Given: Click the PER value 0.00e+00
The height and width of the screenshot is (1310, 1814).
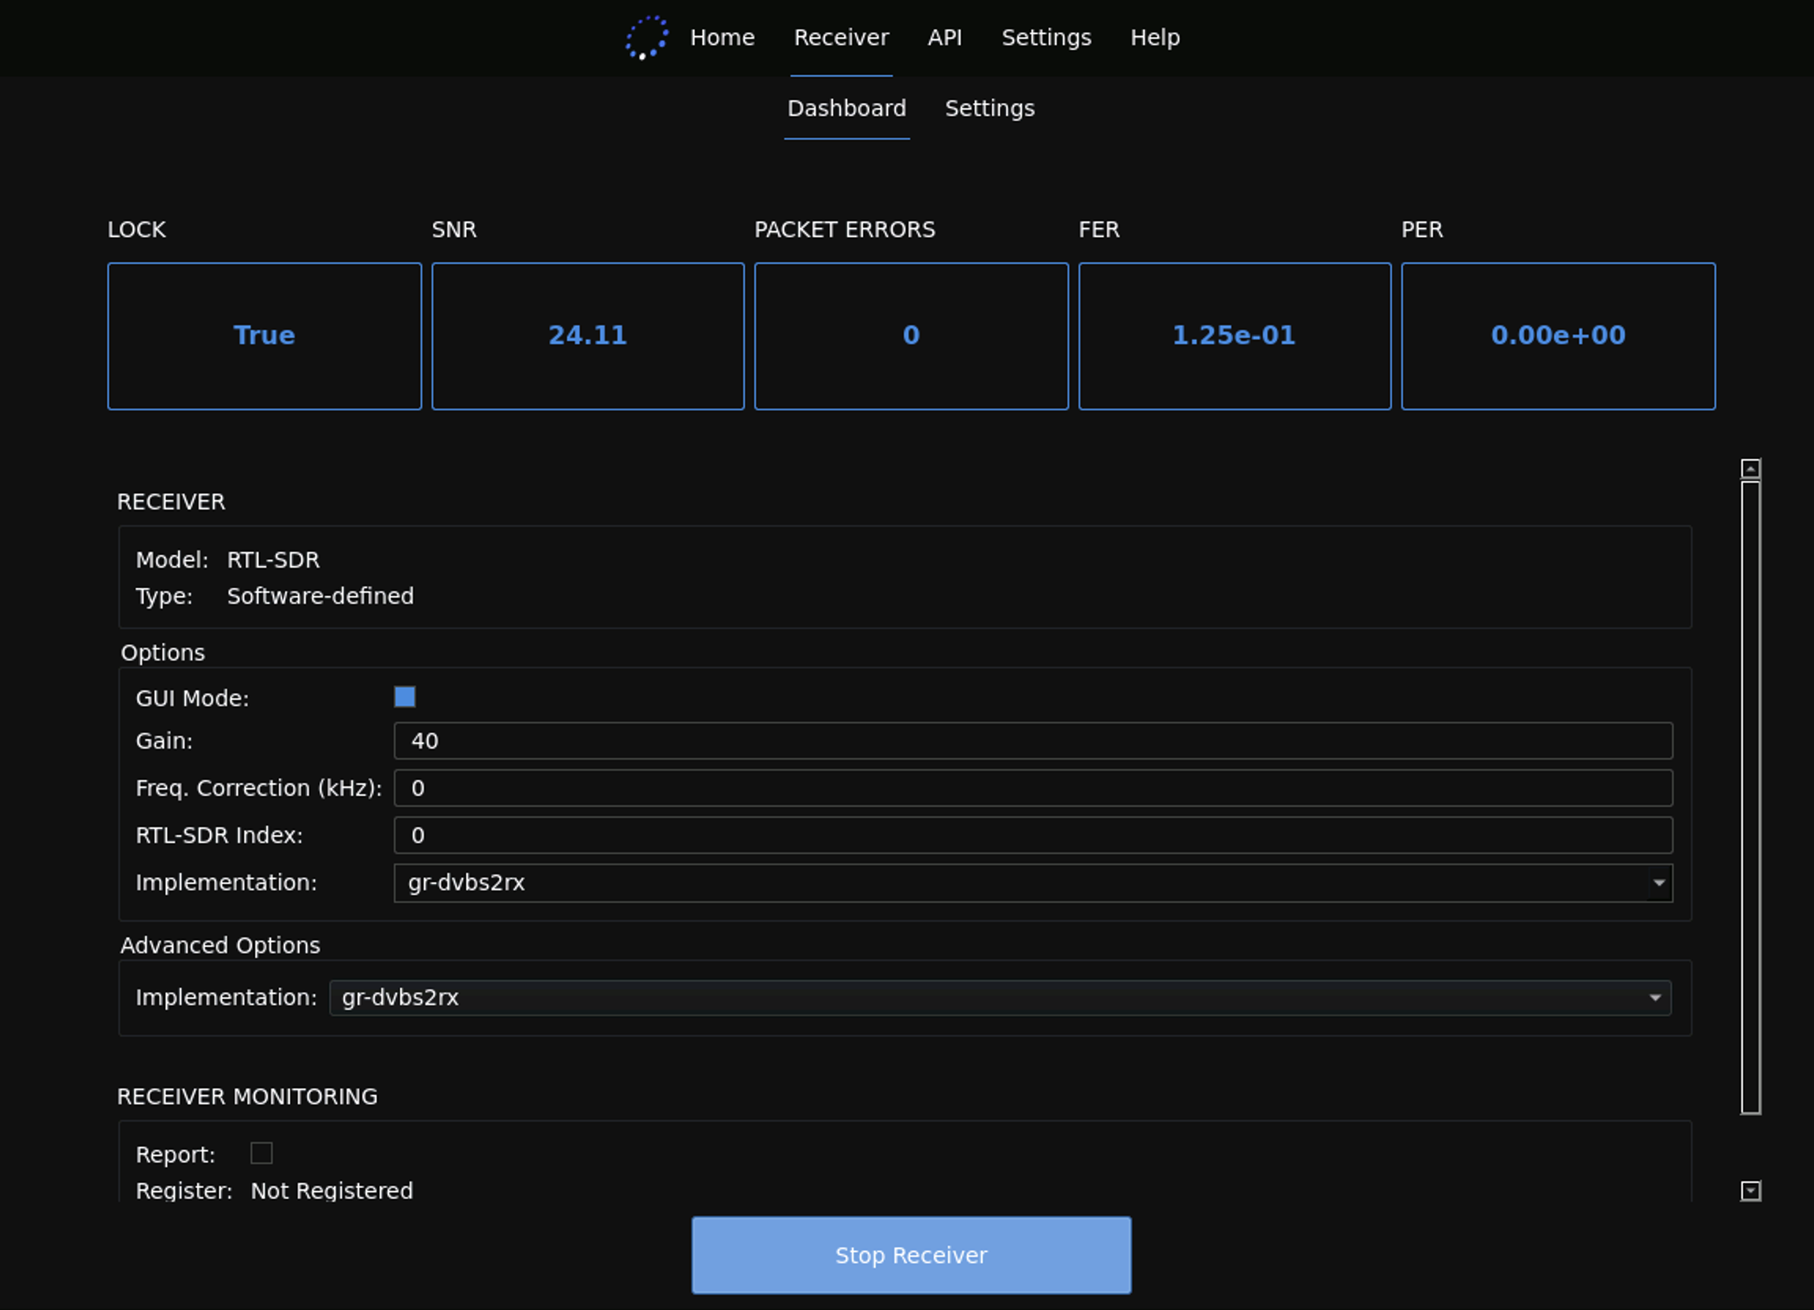Looking at the screenshot, I should 1557,335.
